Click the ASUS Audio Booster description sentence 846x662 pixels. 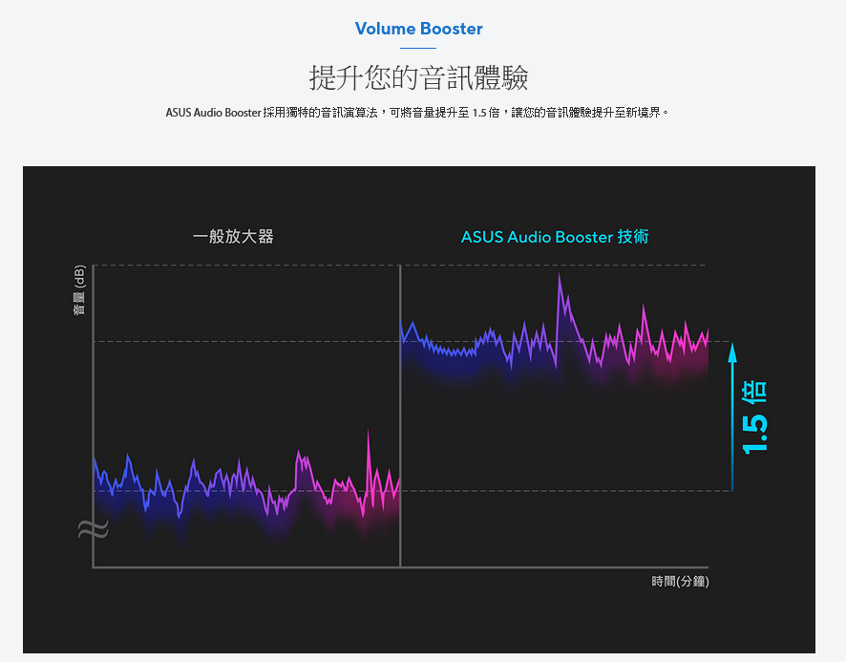(417, 113)
